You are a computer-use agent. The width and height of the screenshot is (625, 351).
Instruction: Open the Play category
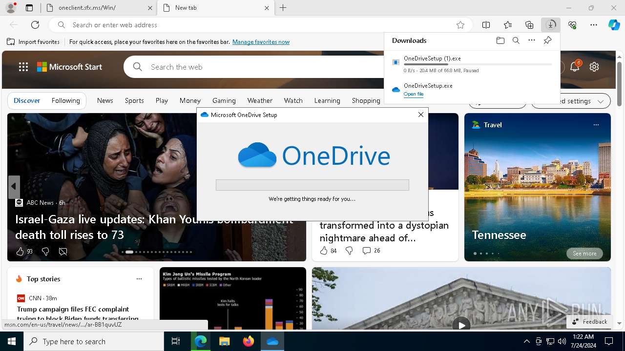point(162,100)
